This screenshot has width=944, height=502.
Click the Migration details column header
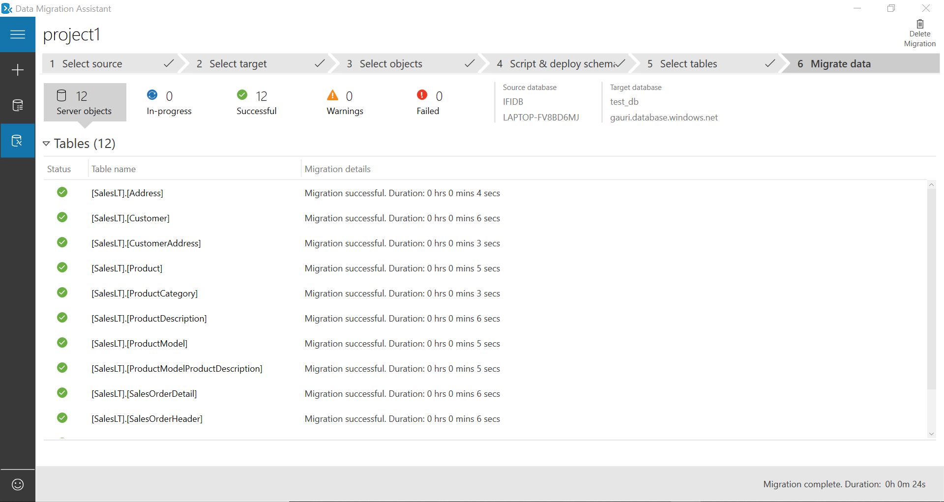338,169
